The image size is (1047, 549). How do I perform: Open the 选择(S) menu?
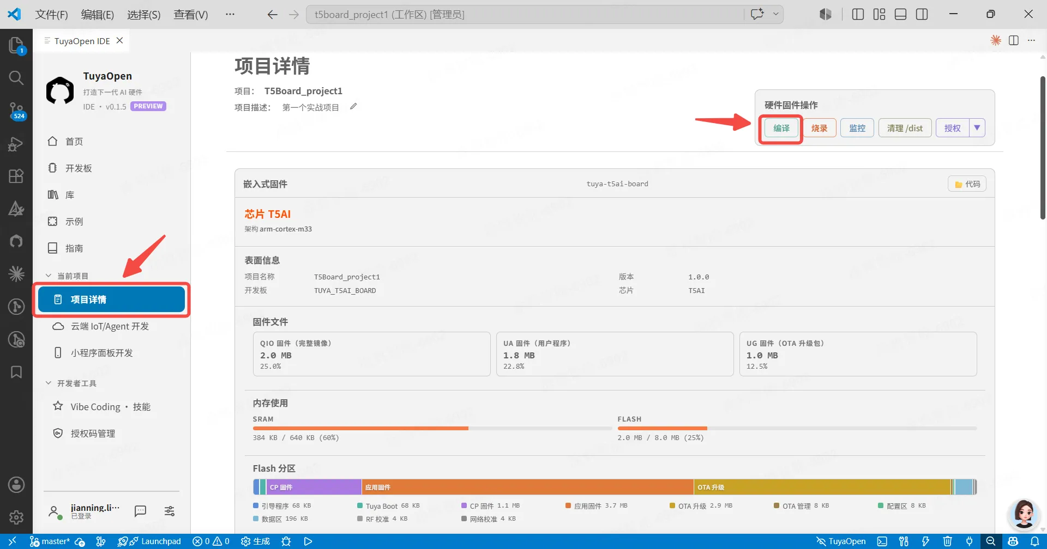(x=144, y=14)
